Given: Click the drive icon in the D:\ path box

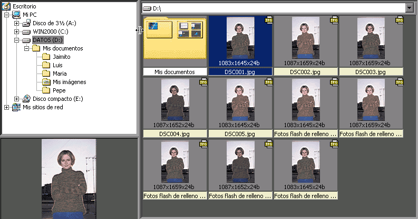Looking at the screenshot, I should coord(147,9).
